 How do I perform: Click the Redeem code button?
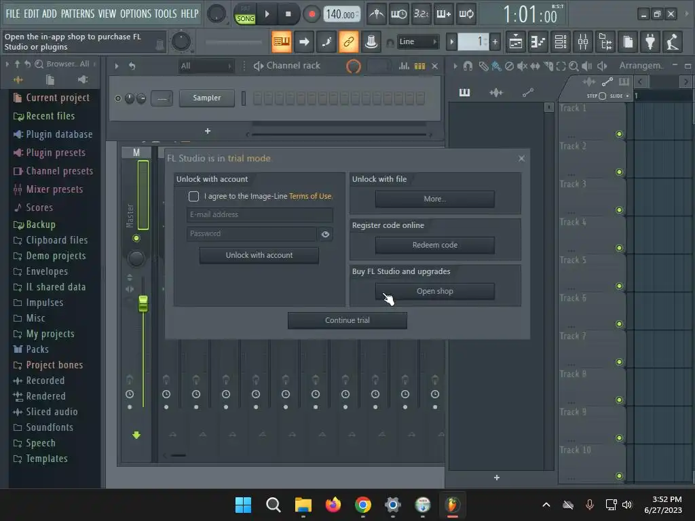(x=434, y=245)
